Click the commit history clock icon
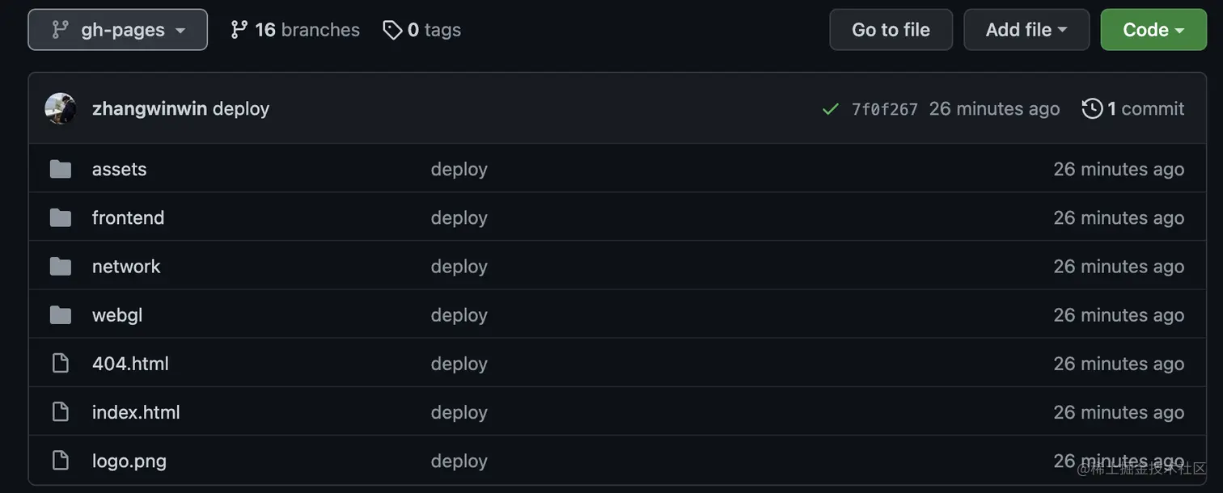Screen dimensions: 1223x493 [1092, 108]
